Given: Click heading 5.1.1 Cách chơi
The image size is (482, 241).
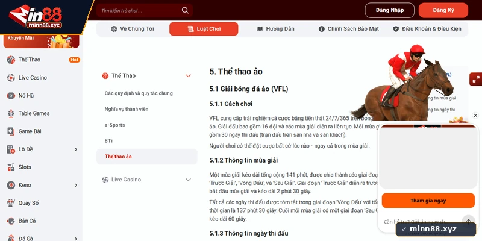Looking at the screenshot, I should [x=231, y=104].
